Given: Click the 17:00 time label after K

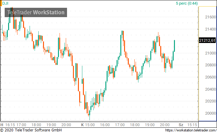Looking at the screenshot, I should tap(120, 125).
